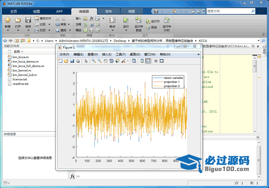Click the 保存 (Save) floppy disk icon
This screenshot has height=188, width=269.
28,20
